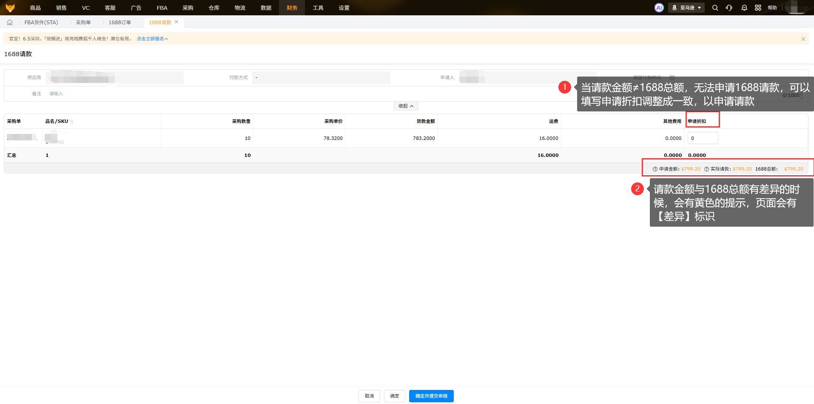The image size is (814, 404).
Task: Go to the home tab icon
Action: (10, 23)
